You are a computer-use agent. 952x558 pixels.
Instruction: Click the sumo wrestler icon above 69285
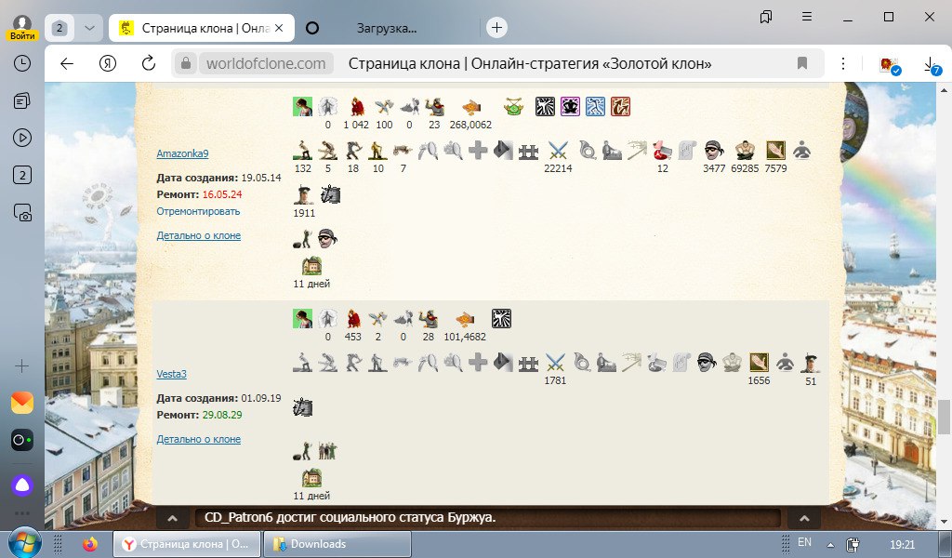pyautogui.click(x=744, y=150)
